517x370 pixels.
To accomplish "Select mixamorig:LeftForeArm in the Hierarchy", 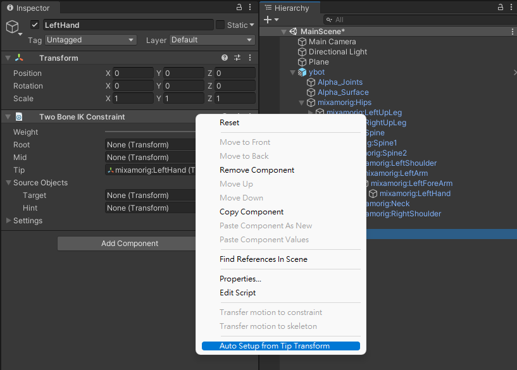I will tap(411, 183).
